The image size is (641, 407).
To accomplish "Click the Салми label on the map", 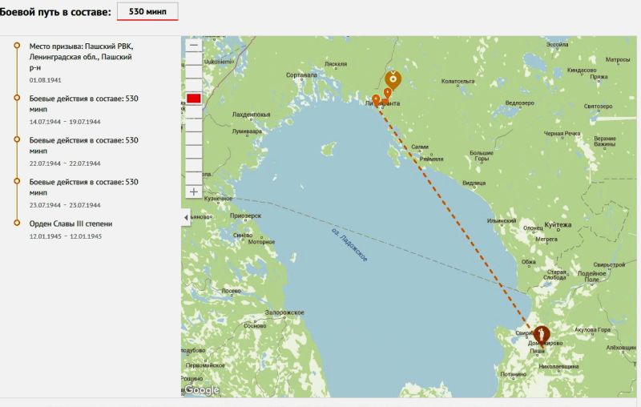I will pos(420,147).
